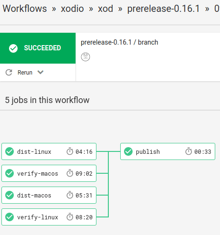This screenshot has width=220, height=235.
Task: Expand the Rerun dropdown chevron
Action: click(40, 72)
